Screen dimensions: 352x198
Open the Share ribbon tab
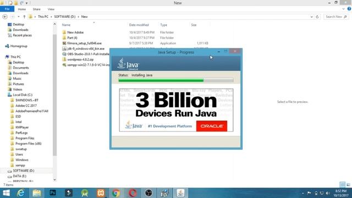(x=37, y=9)
